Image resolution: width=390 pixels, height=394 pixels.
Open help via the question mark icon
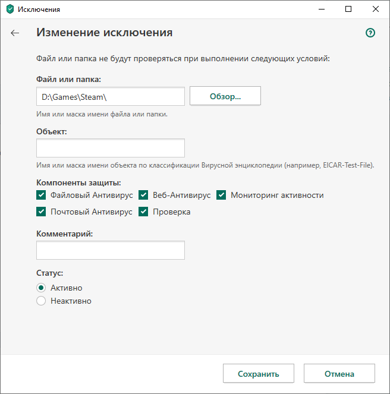[370, 33]
